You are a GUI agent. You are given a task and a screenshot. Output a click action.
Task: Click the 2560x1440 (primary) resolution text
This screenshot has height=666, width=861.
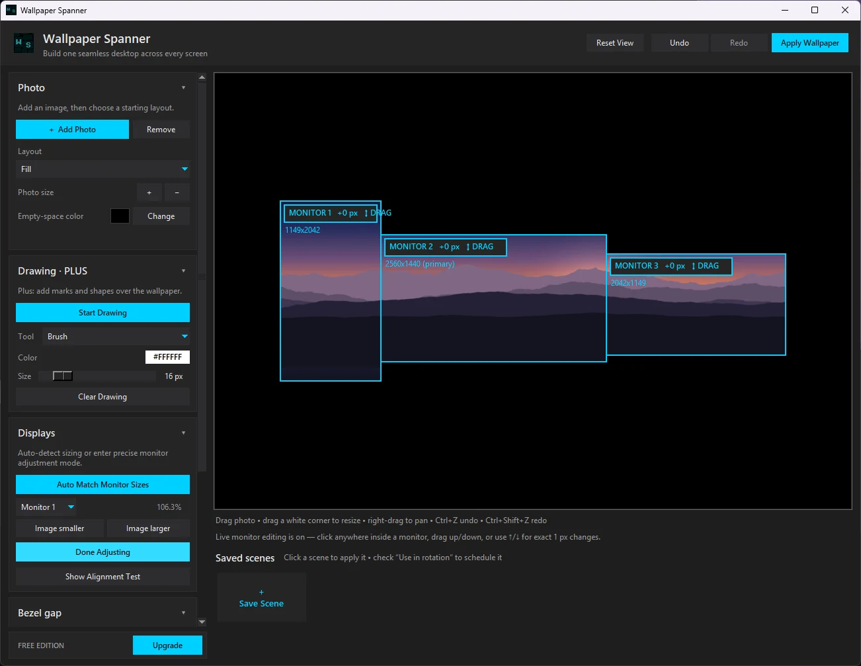click(420, 264)
